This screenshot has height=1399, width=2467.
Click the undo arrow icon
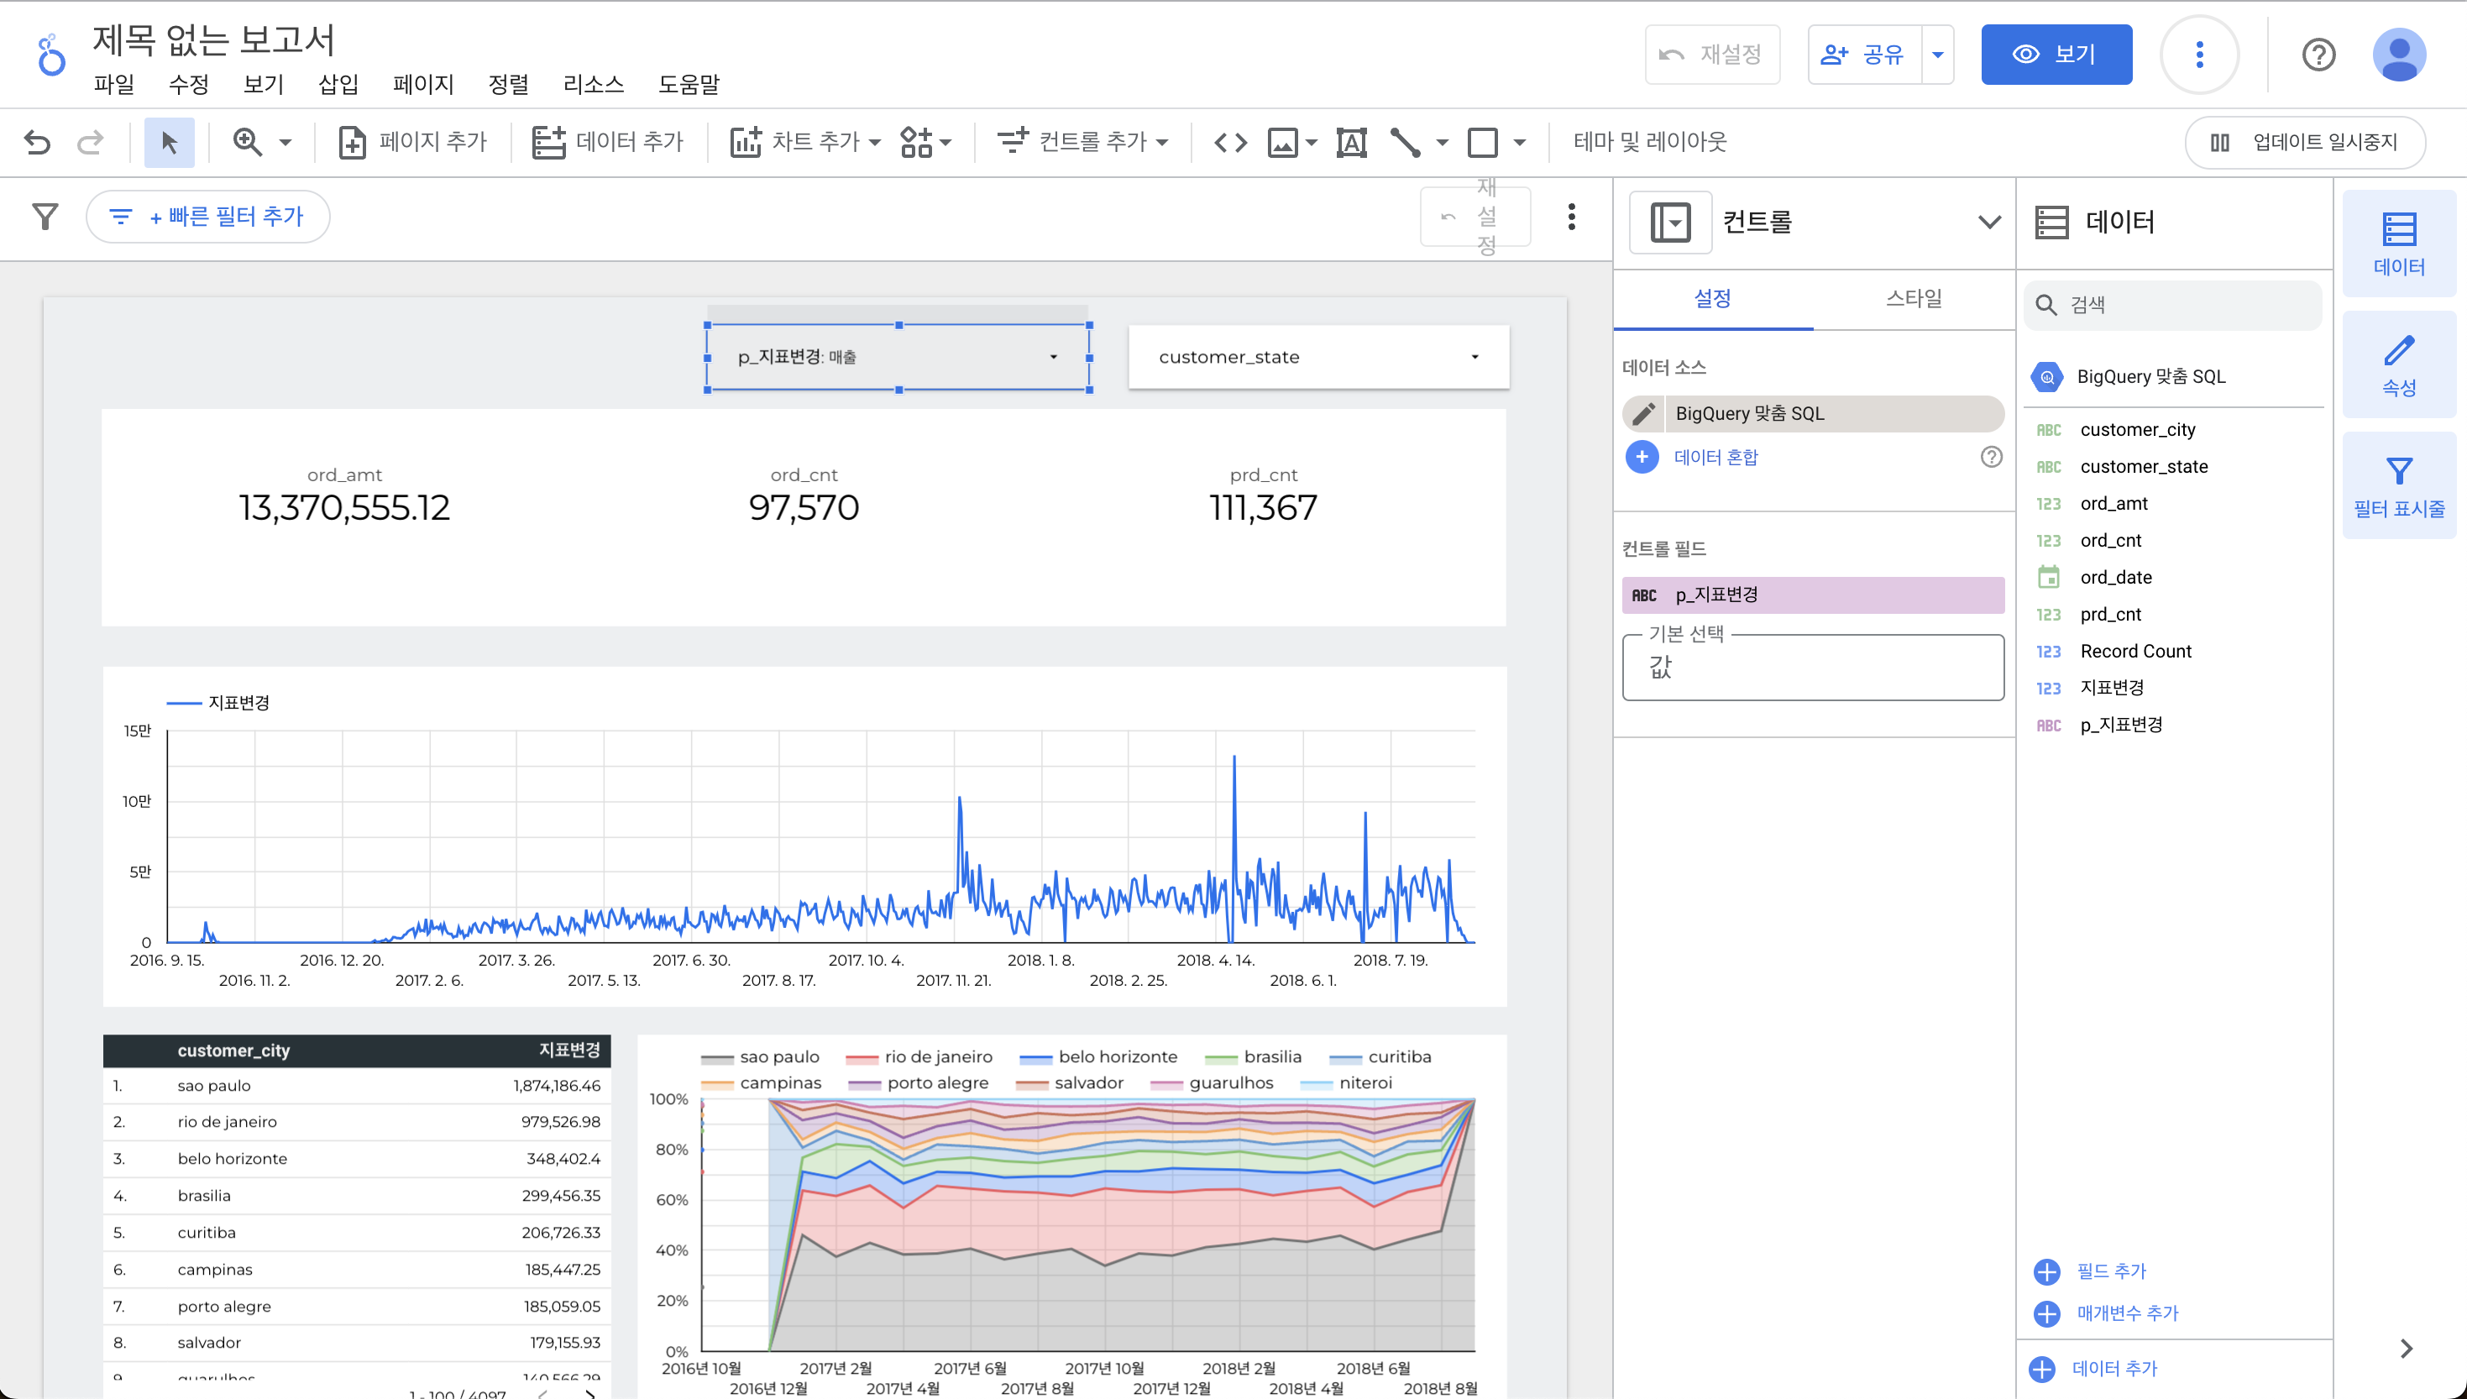[38, 142]
